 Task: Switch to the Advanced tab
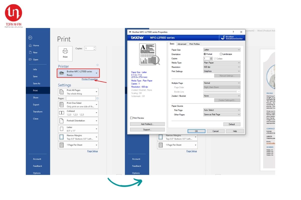tap(182, 44)
